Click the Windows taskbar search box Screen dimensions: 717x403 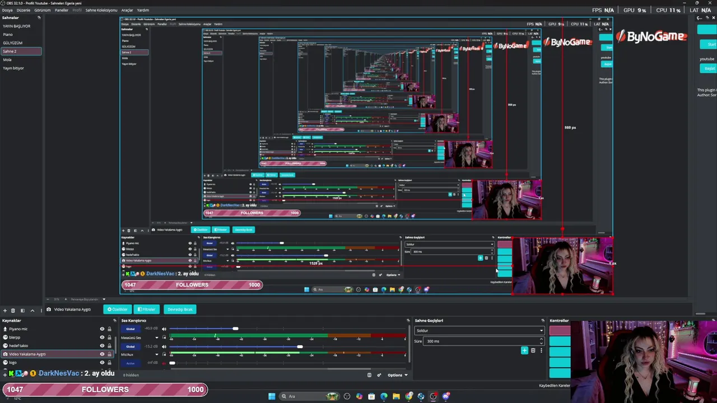[310, 396]
